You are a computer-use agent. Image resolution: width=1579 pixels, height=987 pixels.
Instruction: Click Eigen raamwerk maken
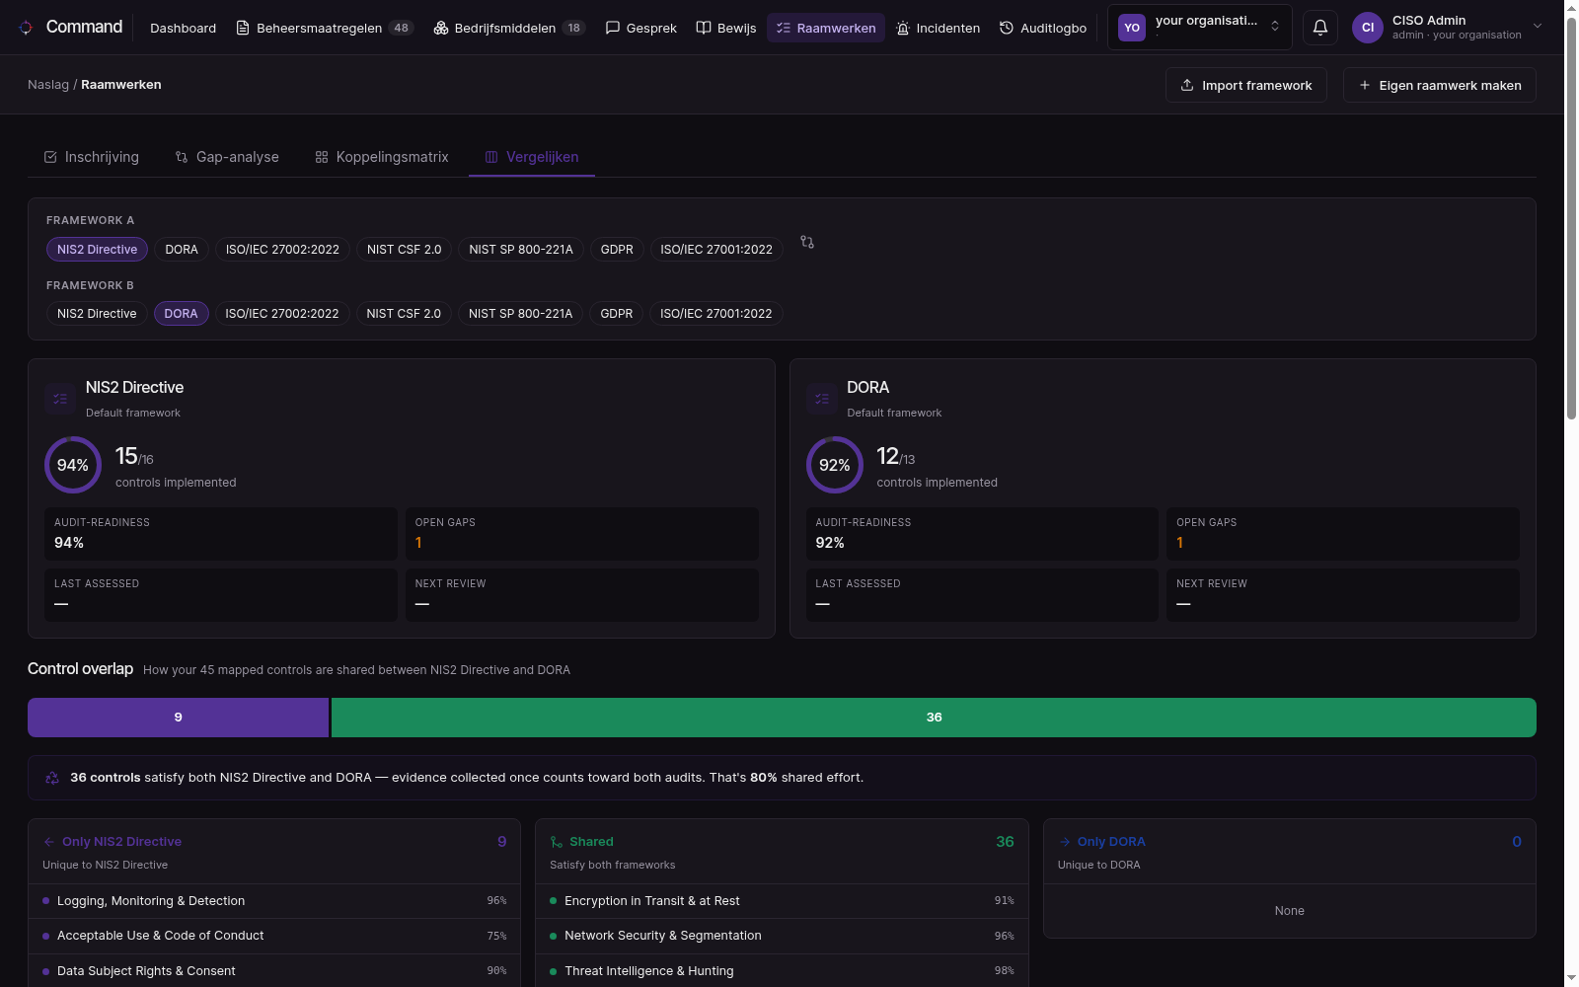1440,85
